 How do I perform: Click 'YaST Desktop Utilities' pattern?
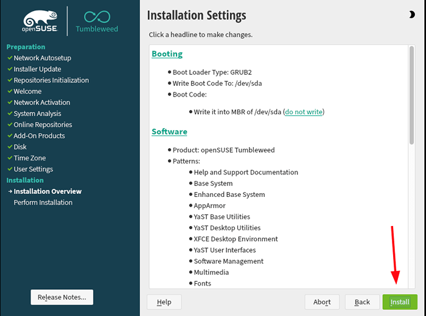point(227,228)
